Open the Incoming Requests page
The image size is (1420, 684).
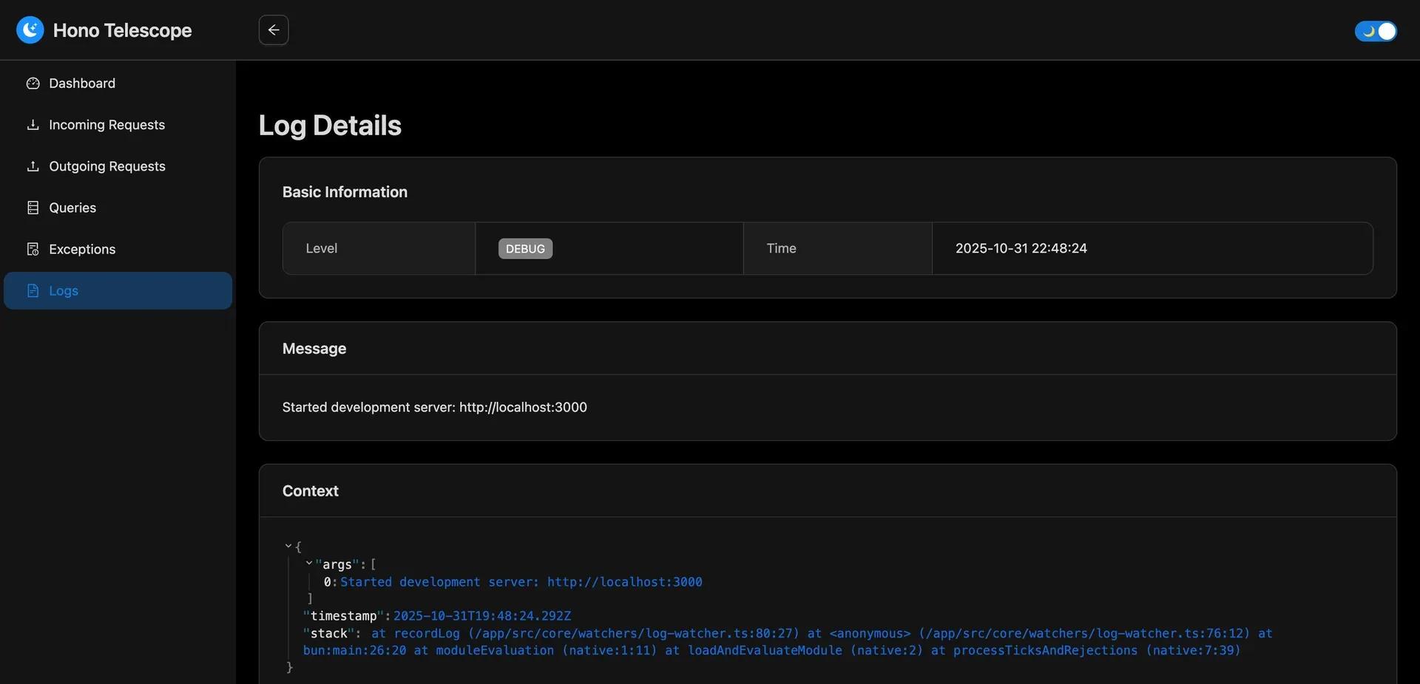(106, 124)
